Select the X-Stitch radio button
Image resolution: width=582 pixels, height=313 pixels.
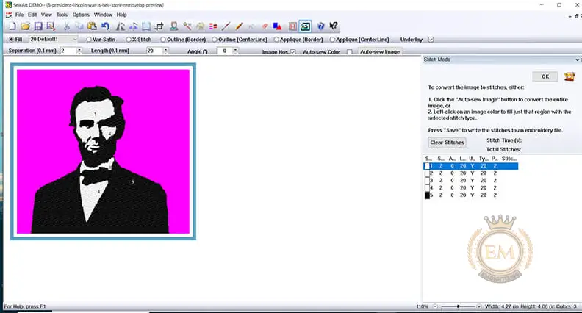pyautogui.click(x=129, y=40)
